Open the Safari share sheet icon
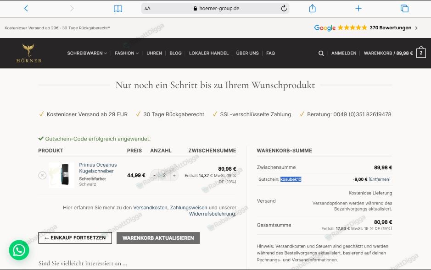 [312, 8]
